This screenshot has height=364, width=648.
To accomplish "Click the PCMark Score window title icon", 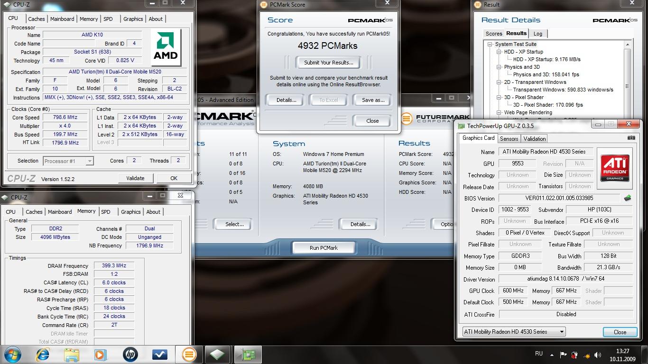I will click(264, 4).
